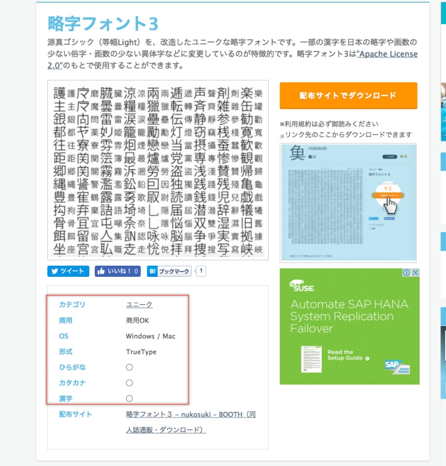Close the SUSE advertisement with the X icon
Image resolution: width=446 pixels, height=466 pixels.
click(x=415, y=273)
